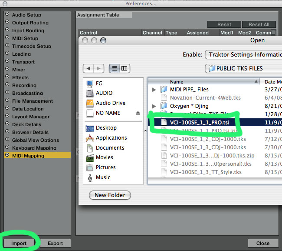Go to Applications folder in sidebar

pos(111,138)
